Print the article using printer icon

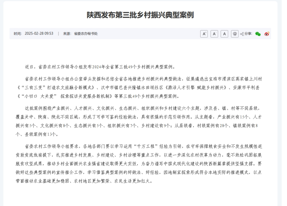point(235,34)
